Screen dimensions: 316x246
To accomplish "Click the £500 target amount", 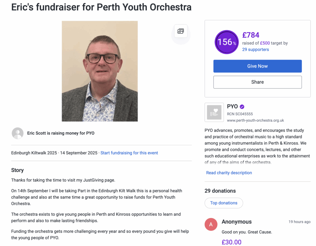I will [265, 43].
